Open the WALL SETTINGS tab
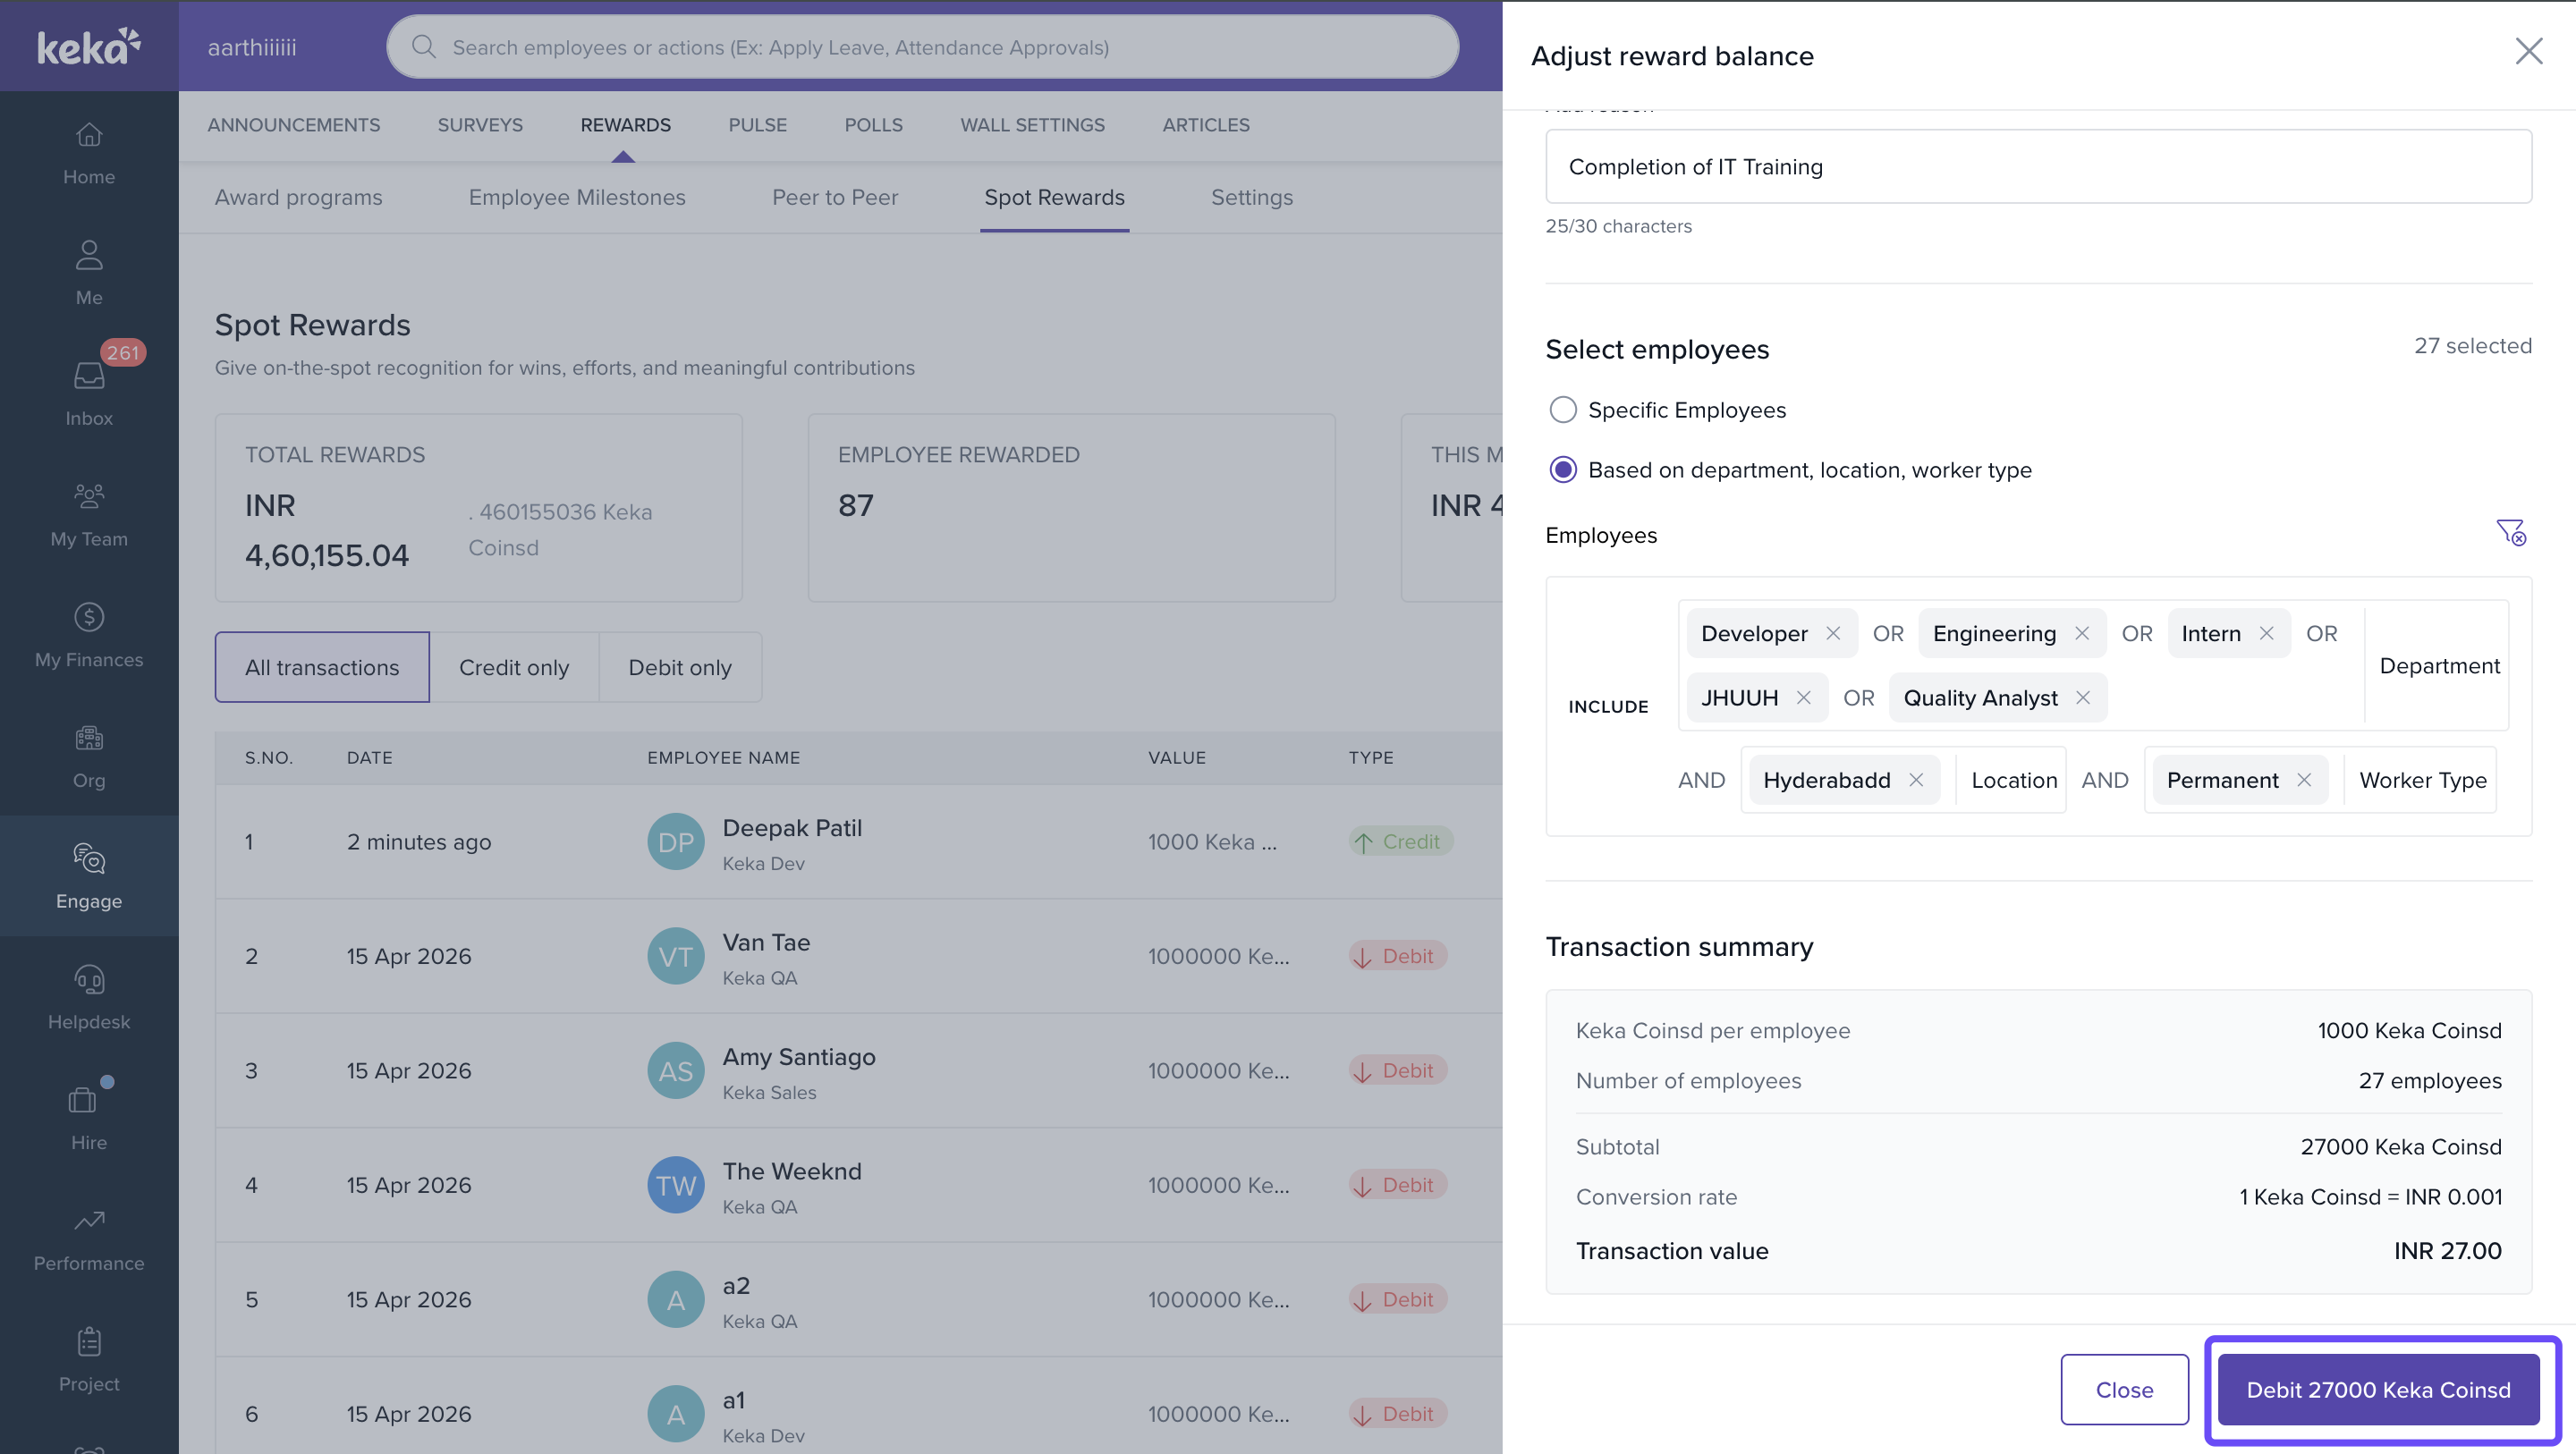The image size is (2576, 1454). (x=1032, y=125)
